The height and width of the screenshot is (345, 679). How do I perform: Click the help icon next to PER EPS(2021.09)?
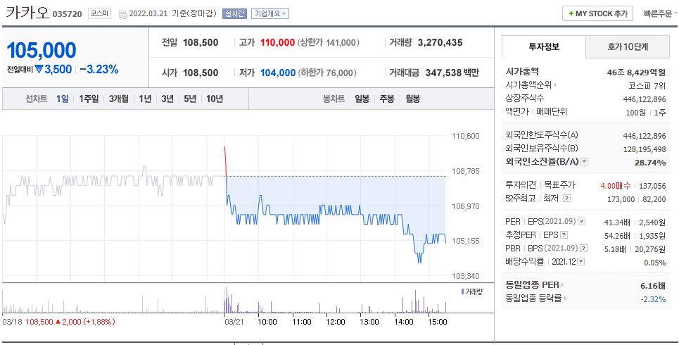582,222
